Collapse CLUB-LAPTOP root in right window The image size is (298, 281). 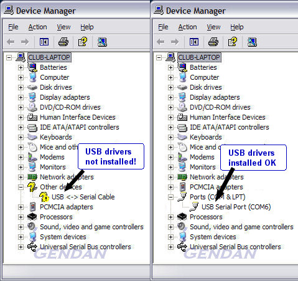point(159,57)
